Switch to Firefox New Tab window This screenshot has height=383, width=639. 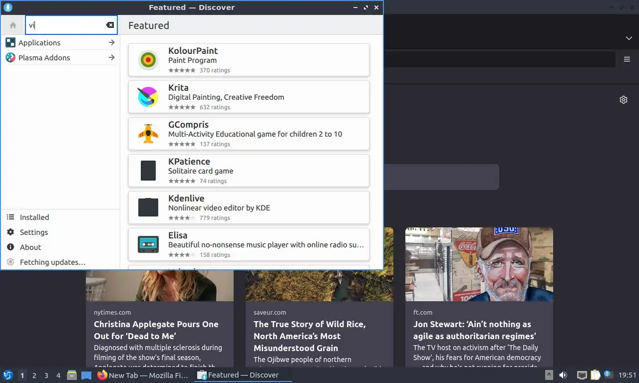(143, 375)
